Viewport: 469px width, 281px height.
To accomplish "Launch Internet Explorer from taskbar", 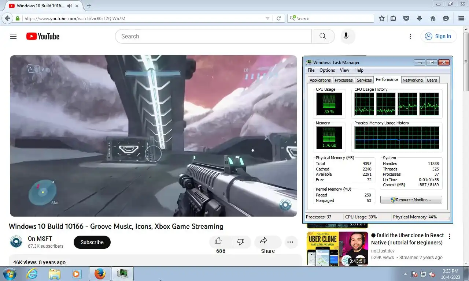I will point(32,274).
